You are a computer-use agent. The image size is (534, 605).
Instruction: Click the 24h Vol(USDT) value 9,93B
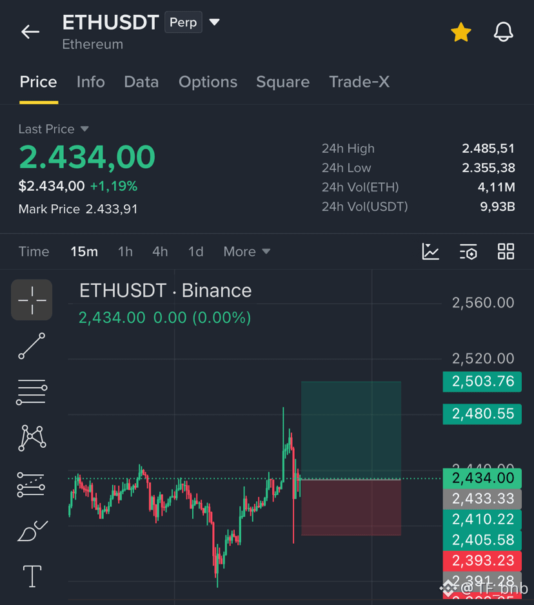[x=497, y=206]
